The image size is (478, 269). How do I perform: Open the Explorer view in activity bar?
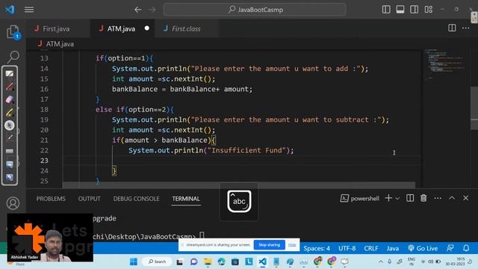(13, 31)
